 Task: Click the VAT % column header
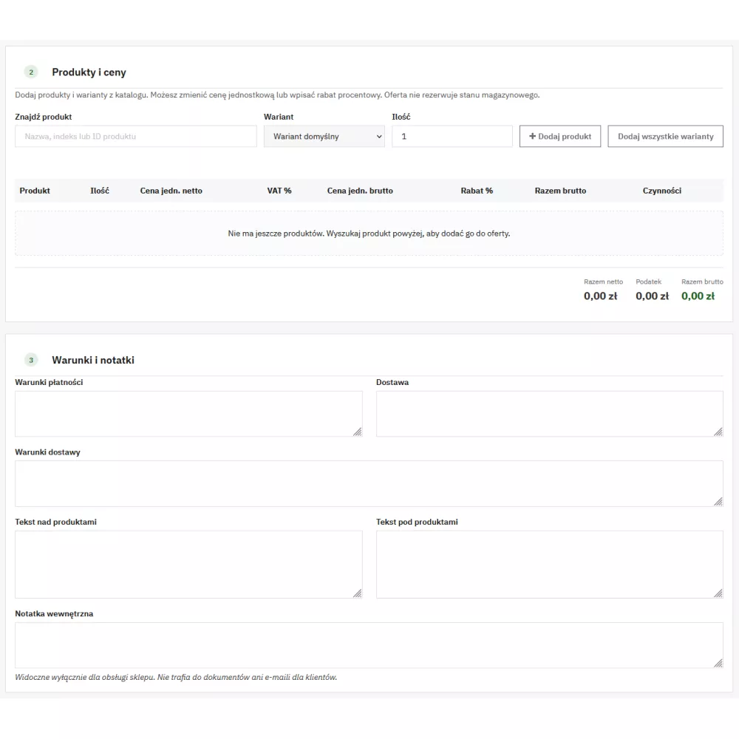pyautogui.click(x=279, y=191)
